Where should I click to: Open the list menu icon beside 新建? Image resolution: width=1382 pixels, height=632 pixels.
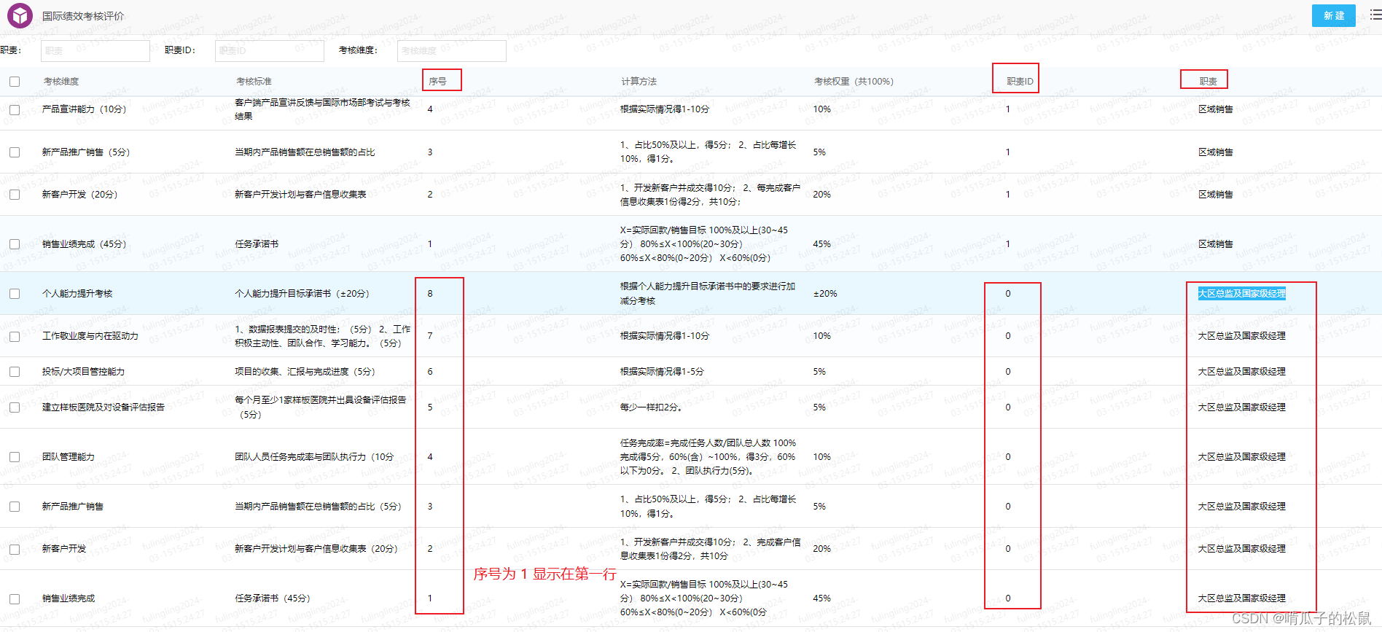[x=1375, y=15]
